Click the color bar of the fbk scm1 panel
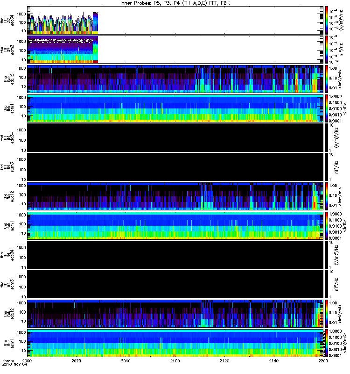350x374 pixels. (x=327, y=343)
